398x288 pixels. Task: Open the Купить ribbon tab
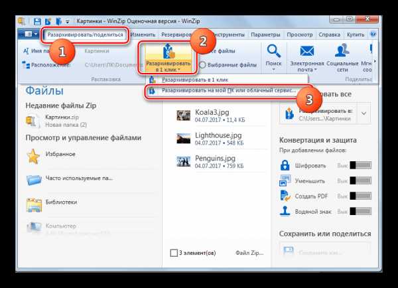(x=356, y=35)
